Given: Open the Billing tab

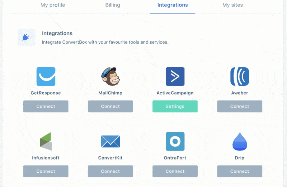Looking at the screenshot, I should (113, 5).
